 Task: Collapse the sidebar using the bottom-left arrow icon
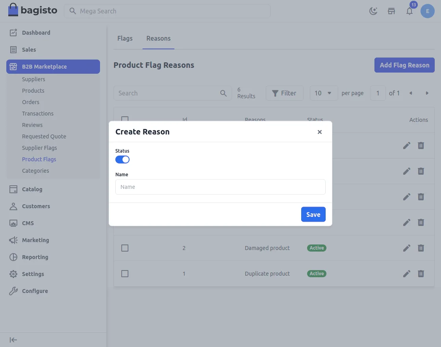(x=13, y=340)
